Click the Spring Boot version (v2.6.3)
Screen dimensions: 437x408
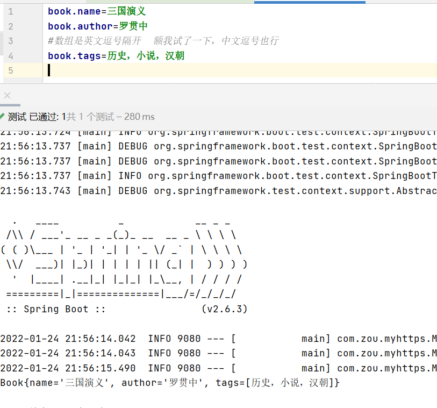tap(224, 310)
